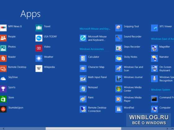Launch the Notepad icon
Viewport: 174px width, 130px height.
(83, 89)
